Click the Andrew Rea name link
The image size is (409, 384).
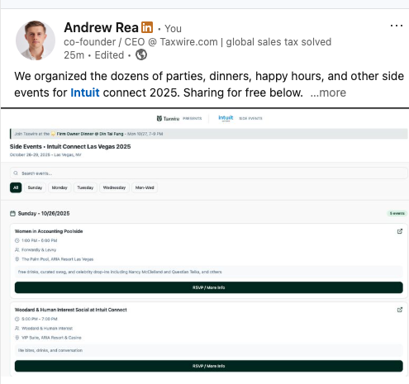pyautogui.click(x=101, y=27)
